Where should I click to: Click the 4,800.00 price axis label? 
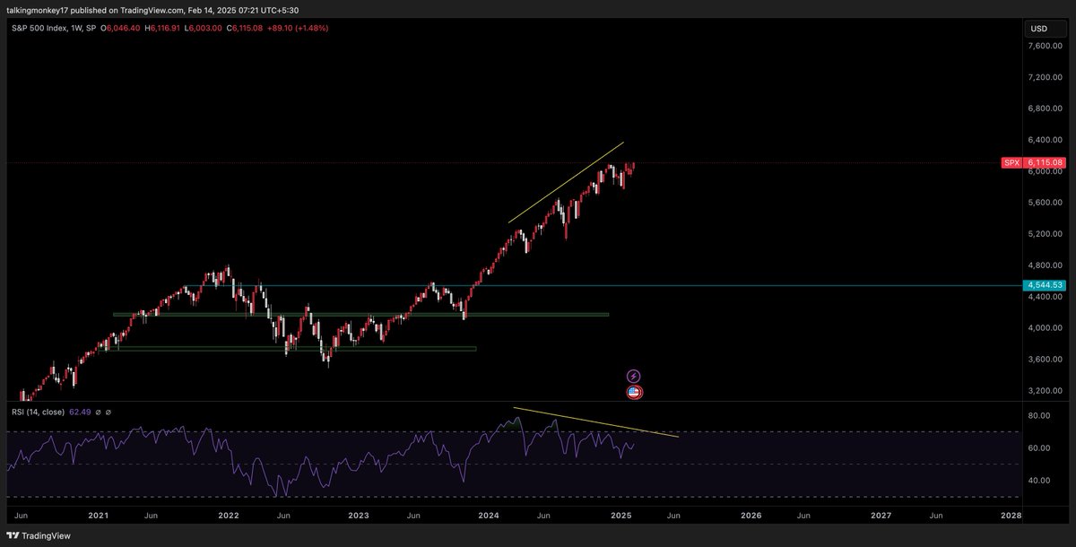(1046, 265)
